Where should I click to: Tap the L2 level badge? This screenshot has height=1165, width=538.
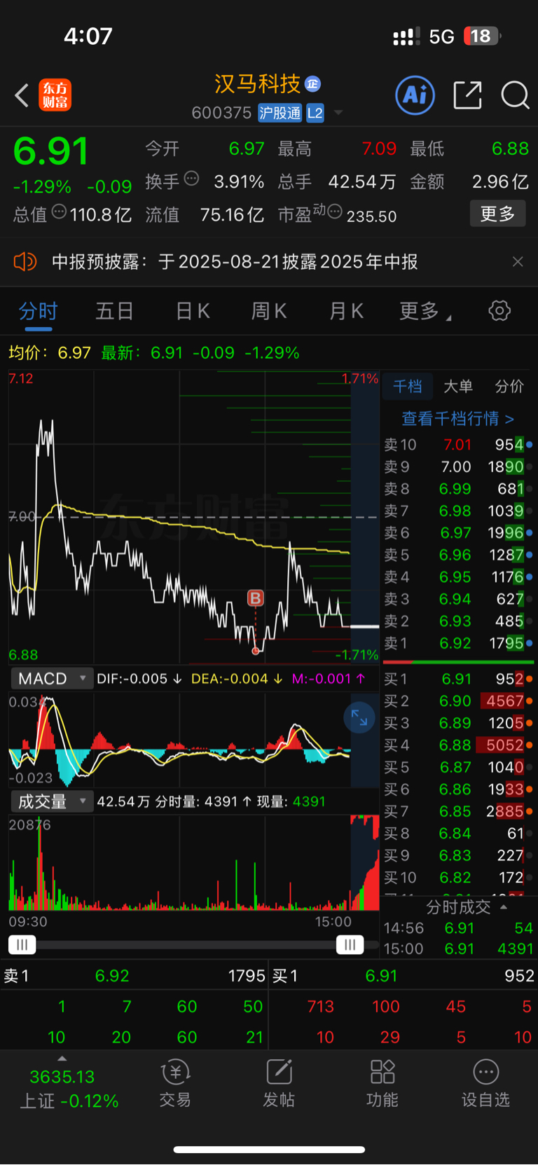pyautogui.click(x=315, y=113)
